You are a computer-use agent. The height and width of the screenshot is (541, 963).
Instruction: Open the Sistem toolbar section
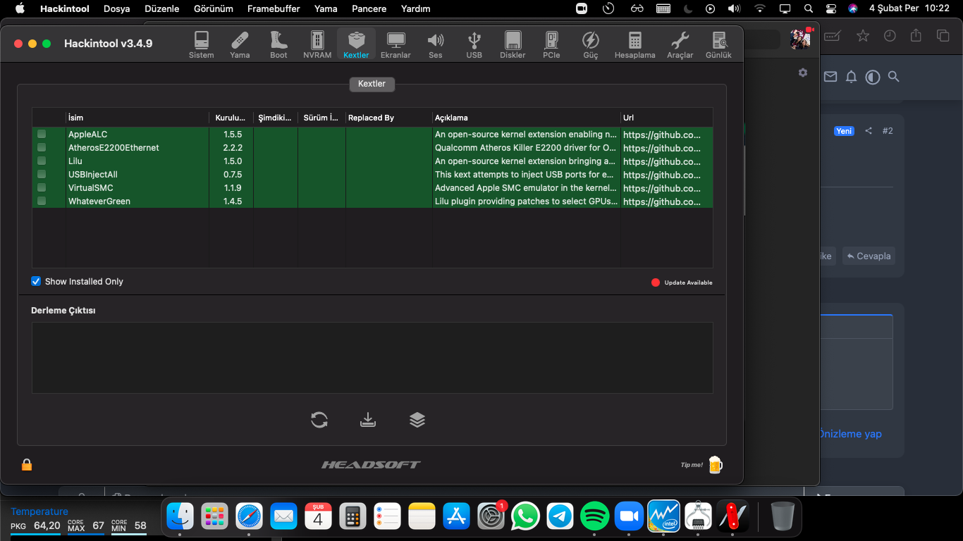[201, 44]
